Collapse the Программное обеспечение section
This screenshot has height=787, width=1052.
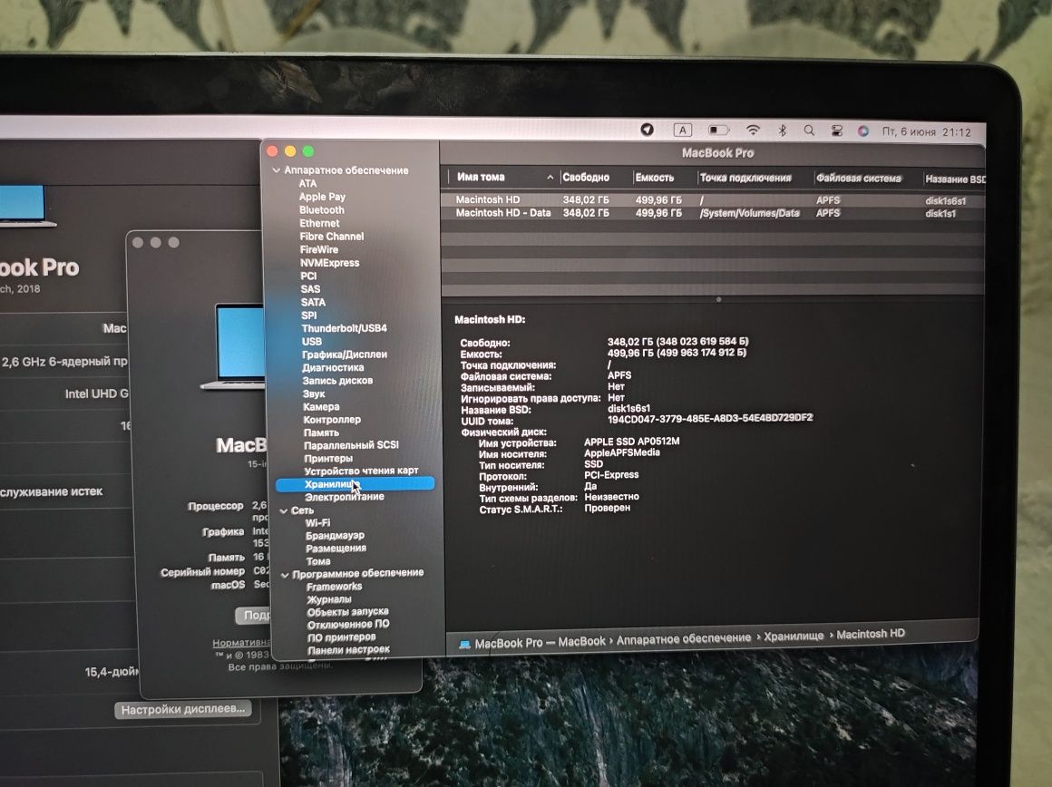coord(285,575)
